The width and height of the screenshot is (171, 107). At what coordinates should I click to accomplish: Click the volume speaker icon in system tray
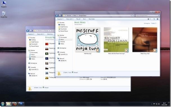pyautogui.click(x=159, y=104)
